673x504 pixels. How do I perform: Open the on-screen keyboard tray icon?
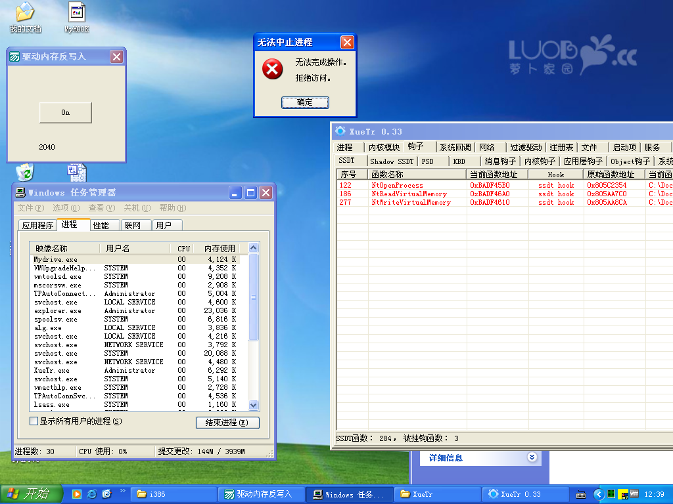[581, 495]
